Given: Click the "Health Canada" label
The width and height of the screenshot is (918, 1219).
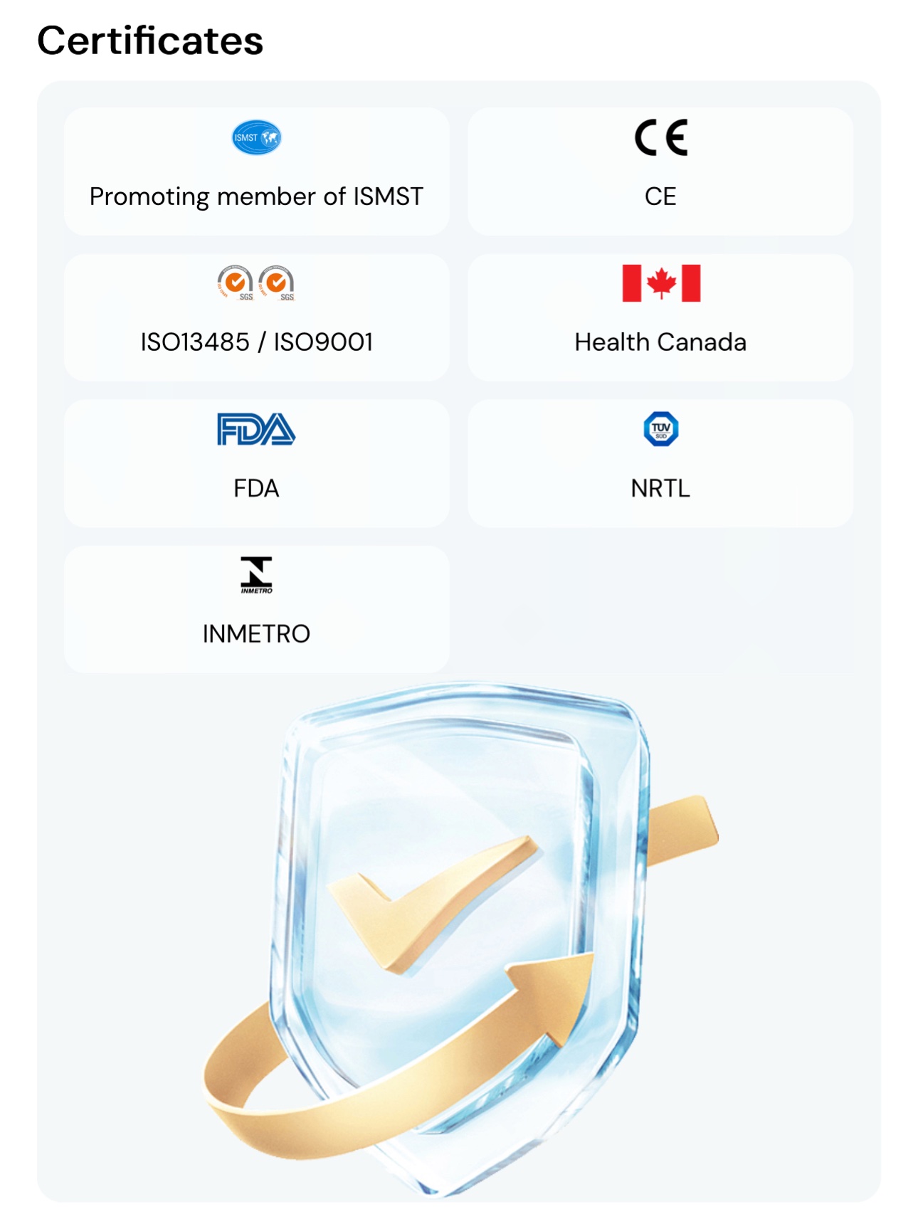Looking at the screenshot, I should coord(660,342).
